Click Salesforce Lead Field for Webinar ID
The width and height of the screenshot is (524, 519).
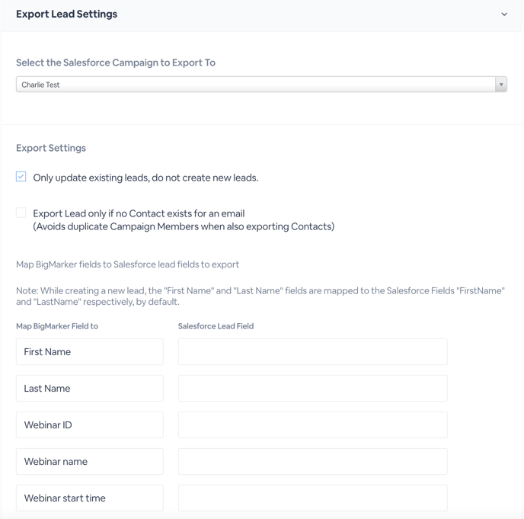pyautogui.click(x=313, y=424)
